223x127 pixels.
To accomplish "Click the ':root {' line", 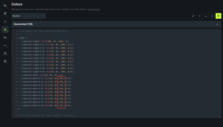I will coord(23,38).
